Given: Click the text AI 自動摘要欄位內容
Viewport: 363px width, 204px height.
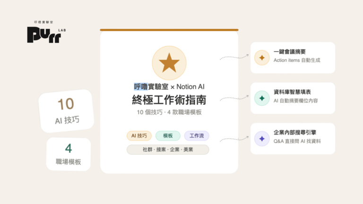Looking at the screenshot, I should point(295,101).
